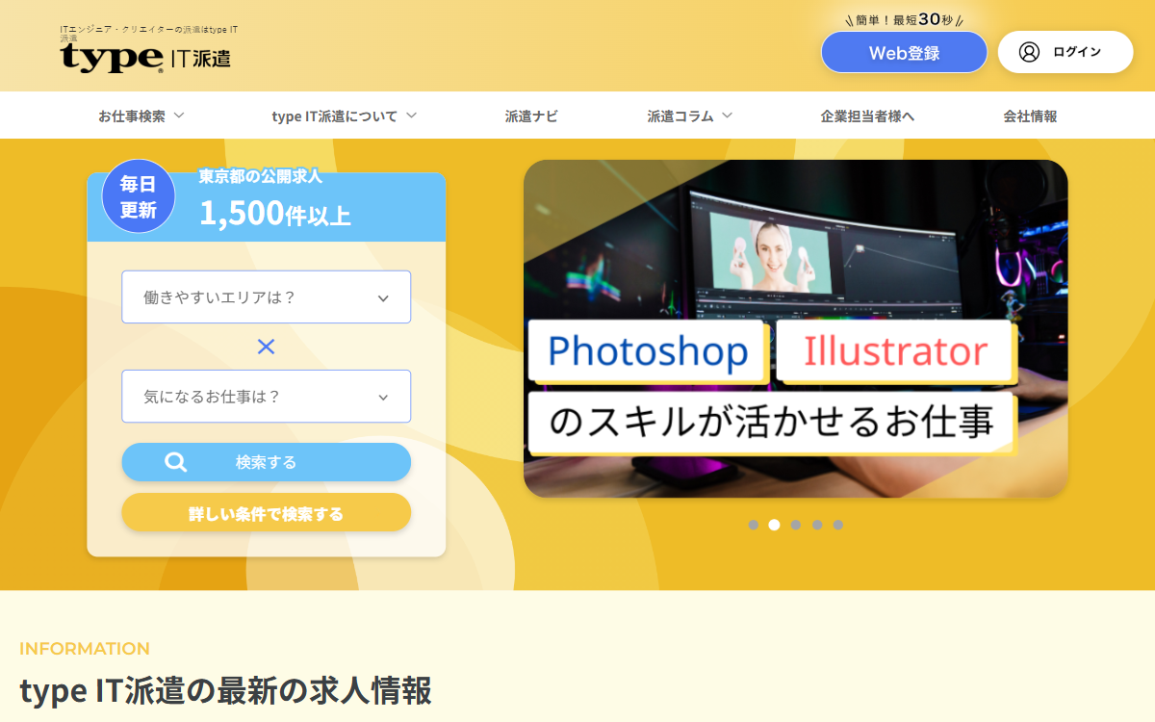The height and width of the screenshot is (722, 1155).
Task: Go to 企業担当者様へ page
Action: click(867, 116)
